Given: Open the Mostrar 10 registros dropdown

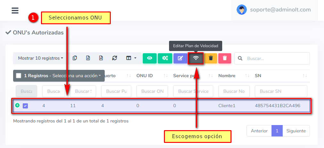Looking at the screenshot, I should pyautogui.click(x=40, y=58).
